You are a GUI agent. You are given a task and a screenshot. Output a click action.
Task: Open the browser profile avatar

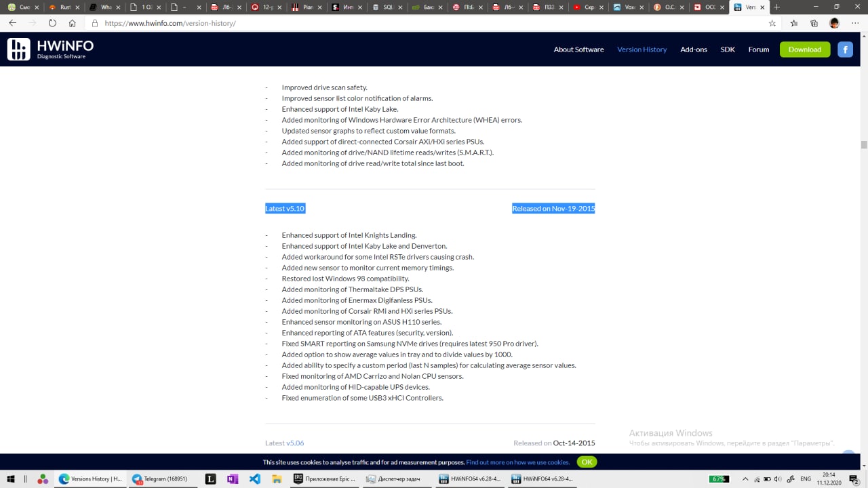[834, 23]
